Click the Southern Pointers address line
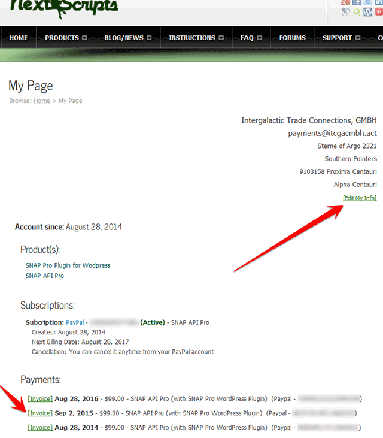383x438 pixels. coord(351,159)
